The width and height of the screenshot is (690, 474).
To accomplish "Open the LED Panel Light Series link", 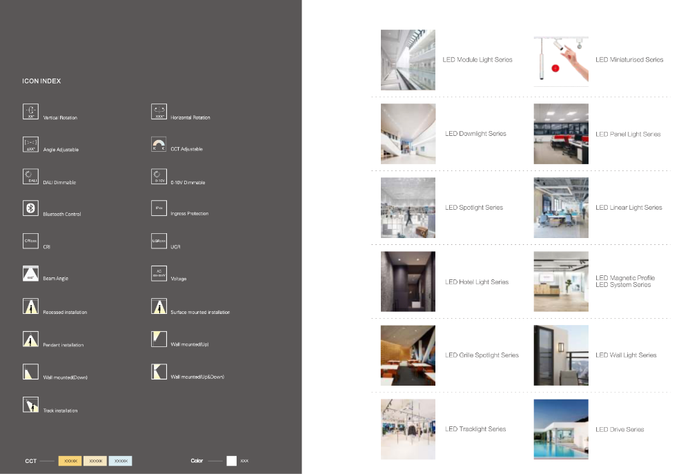I will [628, 134].
